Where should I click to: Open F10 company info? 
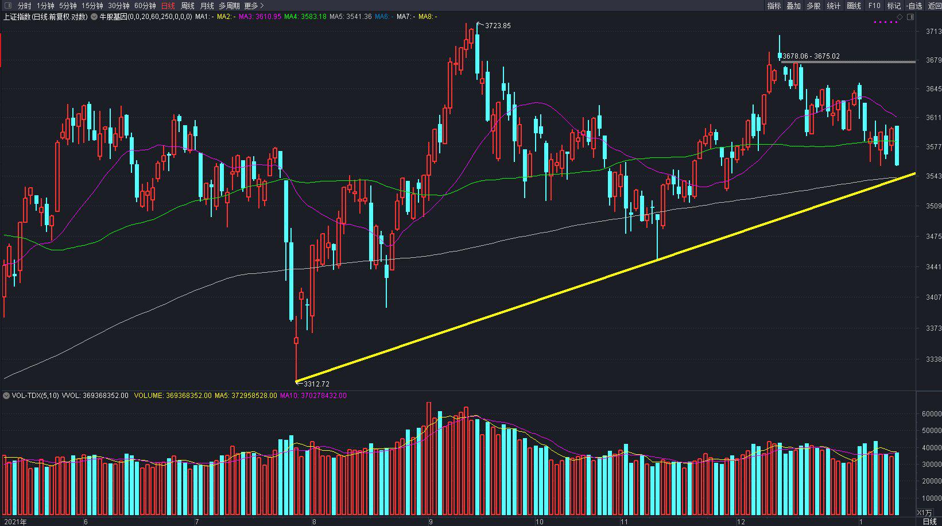(874, 6)
